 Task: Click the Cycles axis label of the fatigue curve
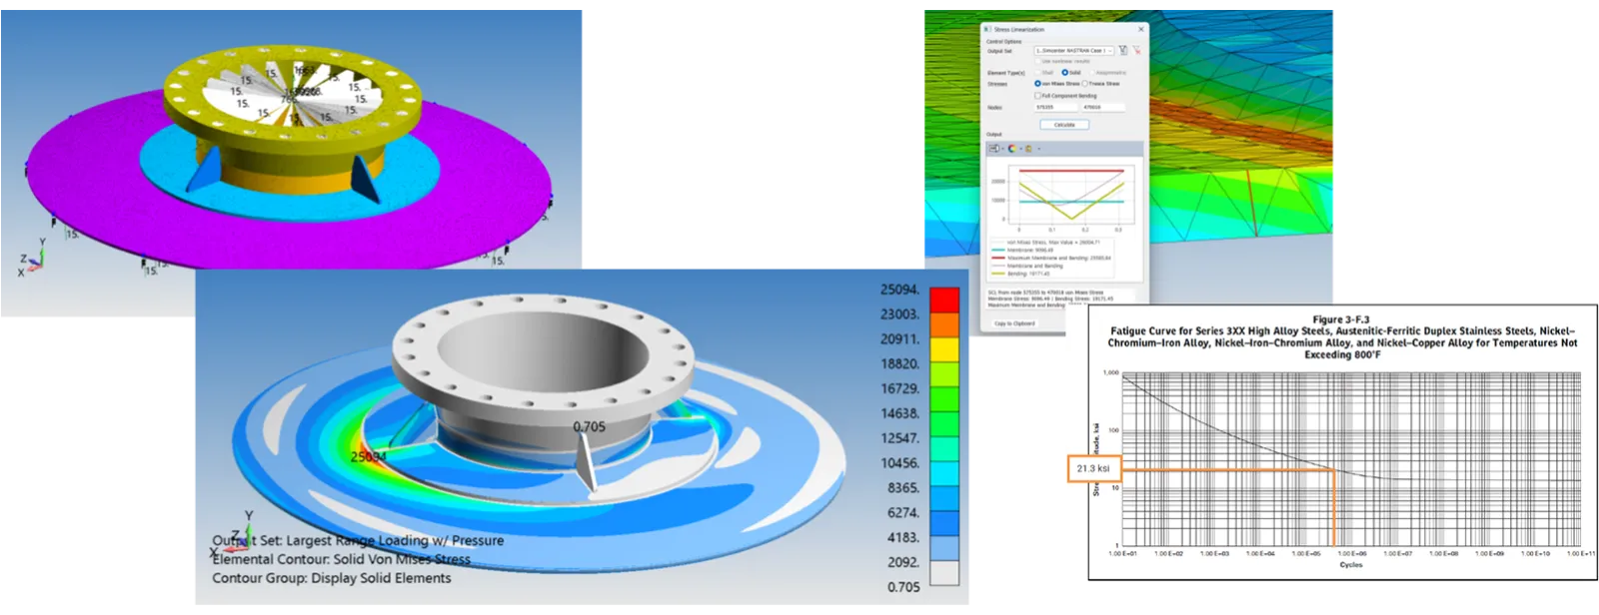tap(1351, 565)
